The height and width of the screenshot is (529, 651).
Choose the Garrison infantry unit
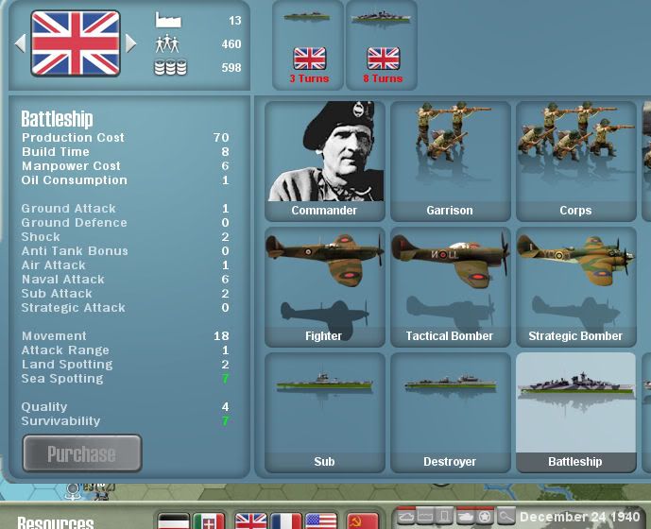click(x=450, y=161)
